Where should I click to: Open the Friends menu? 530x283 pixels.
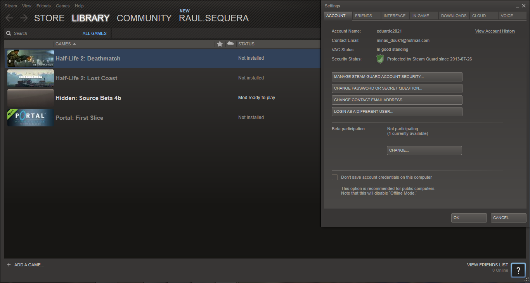coord(43,6)
